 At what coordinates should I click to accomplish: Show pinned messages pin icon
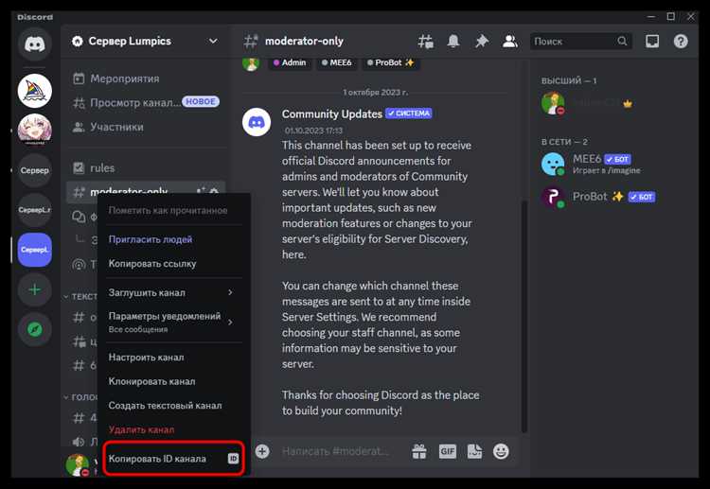481,42
